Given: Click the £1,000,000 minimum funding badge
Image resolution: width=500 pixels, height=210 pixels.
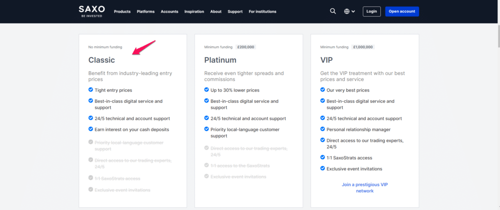Looking at the screenshot, I should click(x=363, y=47).
